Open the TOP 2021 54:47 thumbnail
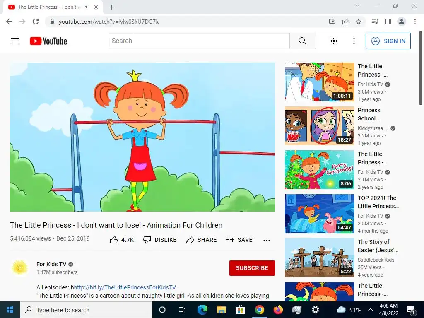This screenshot has width=424, height=318. 319,214
